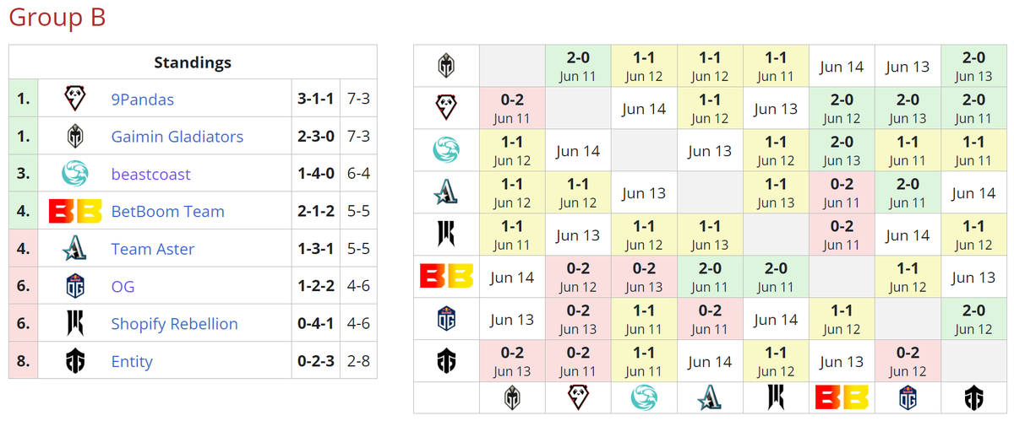The image size is (1014, 421).
Task: Click Shopify Rebellion logo in standings
Action: pos(74,324)
